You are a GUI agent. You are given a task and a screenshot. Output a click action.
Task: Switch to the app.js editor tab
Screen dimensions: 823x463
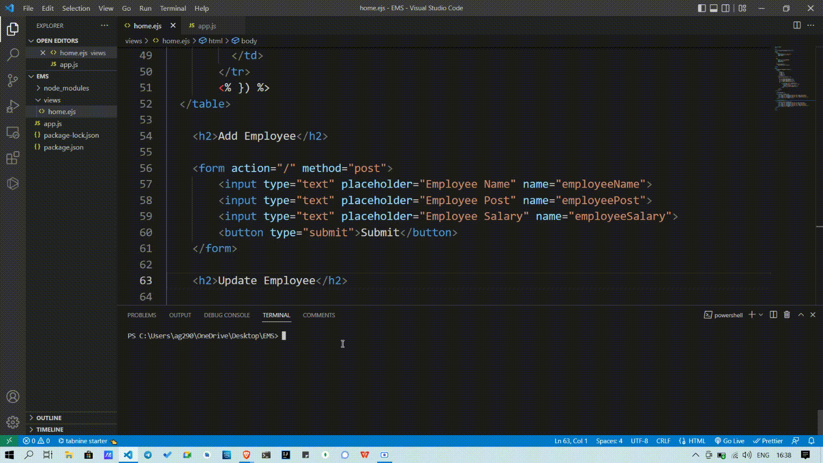click(207, 26)
